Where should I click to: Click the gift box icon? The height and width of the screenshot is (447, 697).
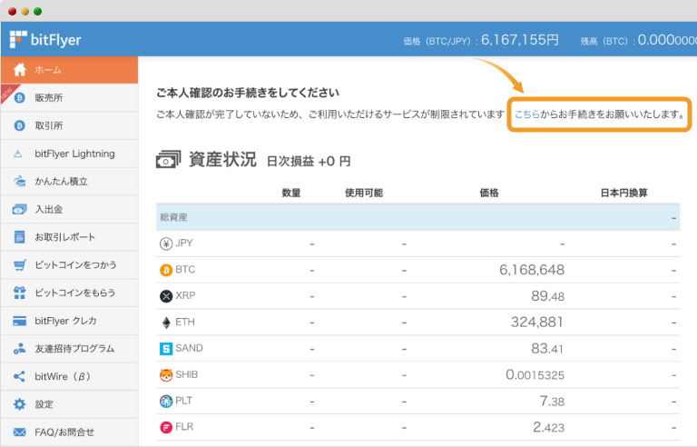20,293
